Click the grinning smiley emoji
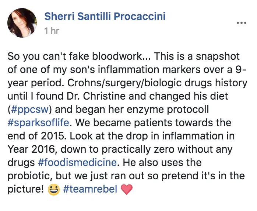This screenshot has height=211, width=257. [x=54, y=190]
